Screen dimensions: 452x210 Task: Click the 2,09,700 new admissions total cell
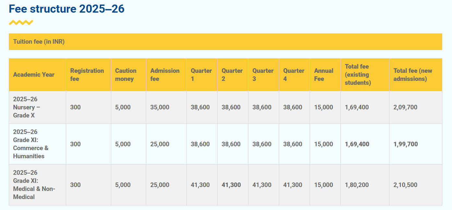[405, 107]
